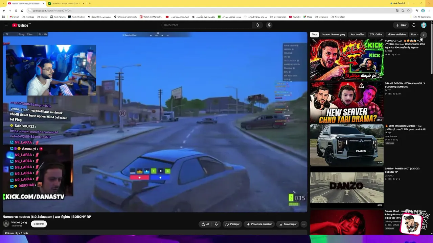Expand the pc reparation bookmarks folder

point(278,17)
